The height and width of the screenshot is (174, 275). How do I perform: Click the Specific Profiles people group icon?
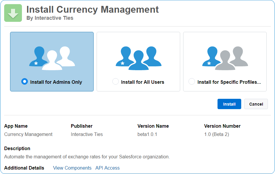[x=225, y=58]
